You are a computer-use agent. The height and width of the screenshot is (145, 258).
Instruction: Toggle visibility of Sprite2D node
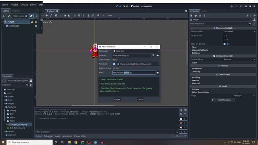(x=36, y=26)
